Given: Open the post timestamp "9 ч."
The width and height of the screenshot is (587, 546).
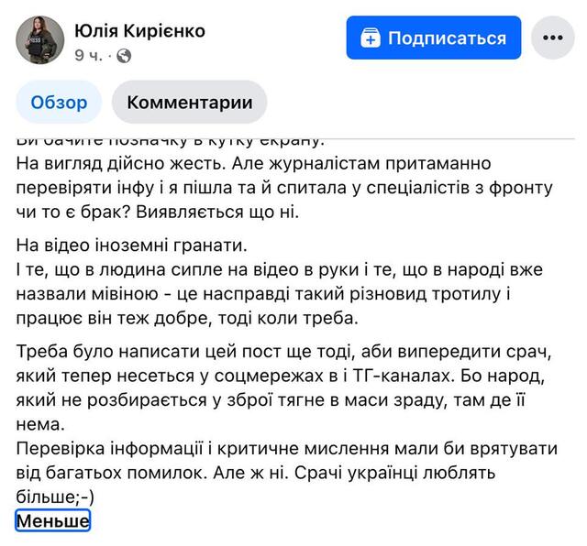Looking at the screenshot, I should click(x=88, y=56).
